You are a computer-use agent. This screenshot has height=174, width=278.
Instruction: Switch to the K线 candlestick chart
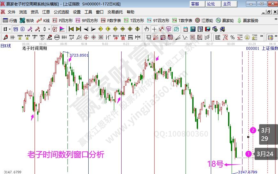pyautogui.click(x=43, y=20)
